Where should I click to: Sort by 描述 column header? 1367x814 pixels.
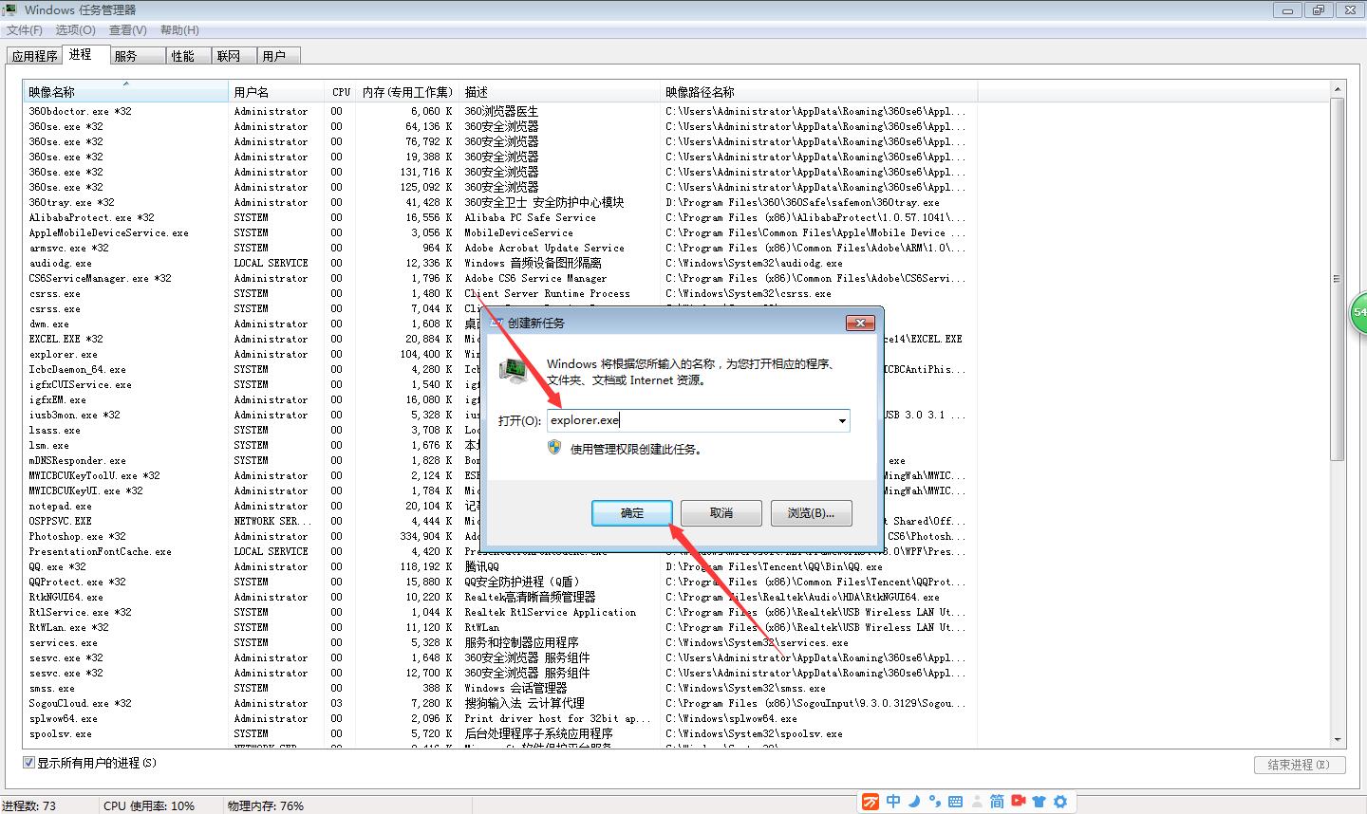(560, 92)
